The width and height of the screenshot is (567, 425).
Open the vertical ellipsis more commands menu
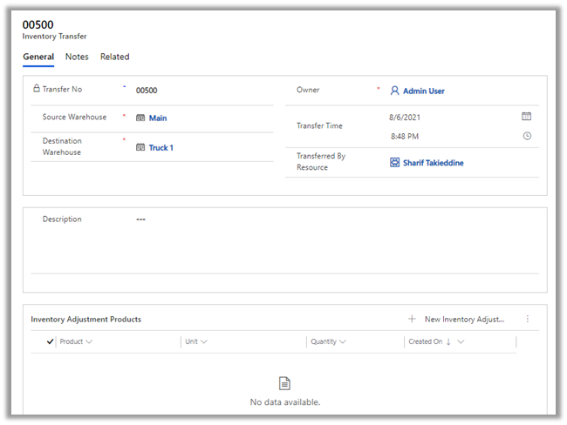pyautogui.click(x=527, y=320)
